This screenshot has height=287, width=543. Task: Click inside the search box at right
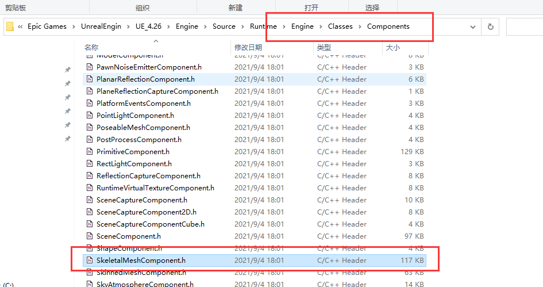[x=524, y=26]
